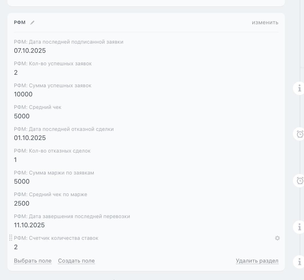Click the date value 07.10.2025
Screen dimensions: 304x280
coord(30,51)
